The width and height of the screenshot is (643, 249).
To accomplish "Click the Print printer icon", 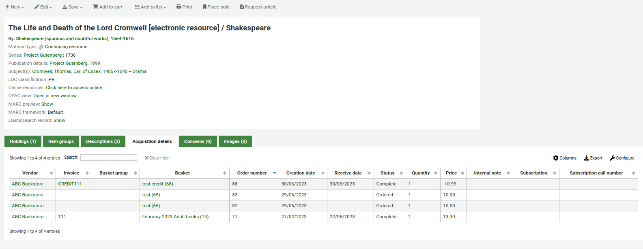I will [x=178, y=7].
